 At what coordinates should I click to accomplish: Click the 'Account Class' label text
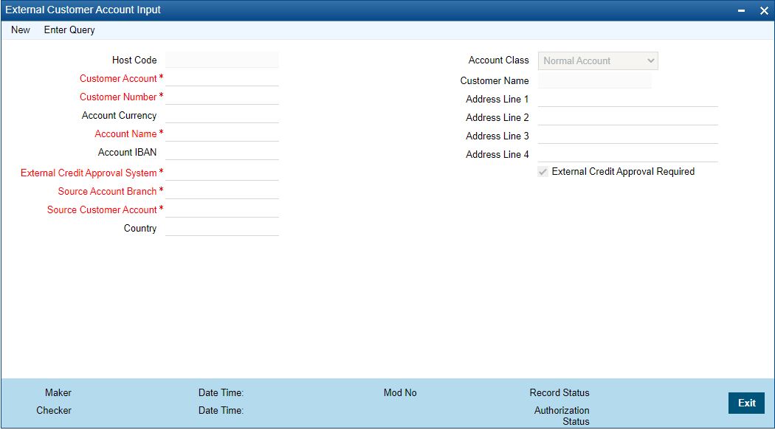pyautogui.click(x=499, y=60)
